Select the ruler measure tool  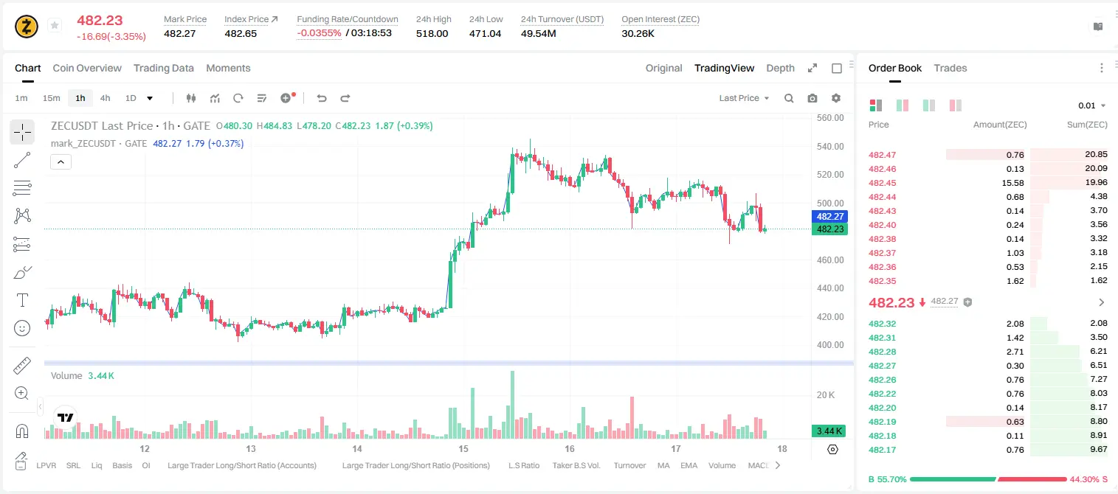(x=22, y=365)
